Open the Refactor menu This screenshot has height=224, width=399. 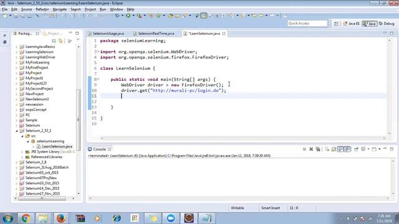point(42,9)
